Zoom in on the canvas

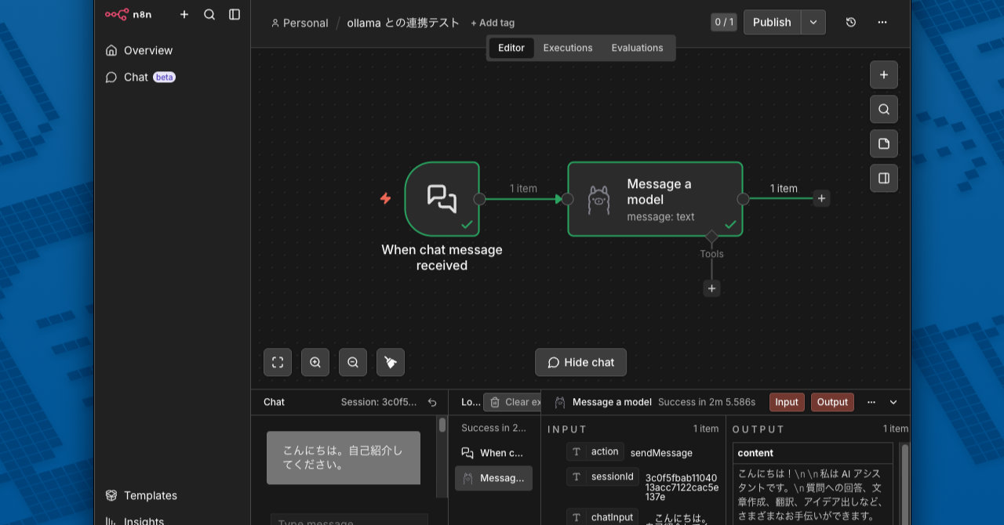[315, 362]
